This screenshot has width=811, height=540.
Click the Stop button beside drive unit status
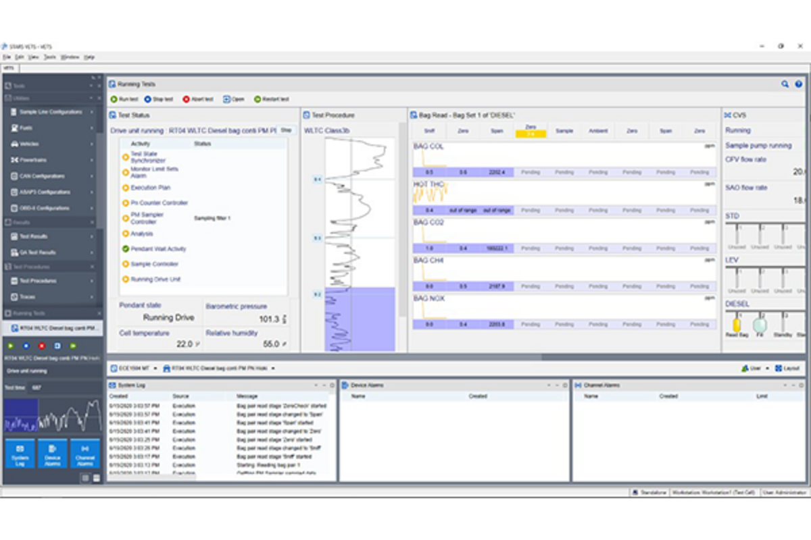coord(286,130)
